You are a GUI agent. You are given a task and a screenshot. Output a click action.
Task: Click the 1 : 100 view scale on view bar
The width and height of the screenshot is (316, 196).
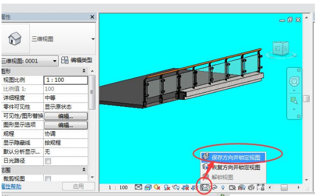118,188
